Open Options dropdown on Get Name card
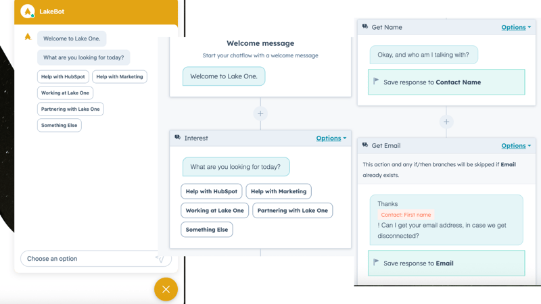 (x=516, y=27)
